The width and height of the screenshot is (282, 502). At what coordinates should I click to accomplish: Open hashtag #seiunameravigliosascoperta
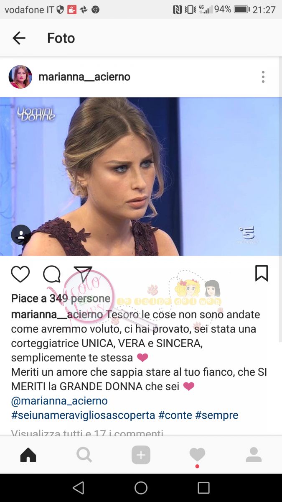pos(83,415)
